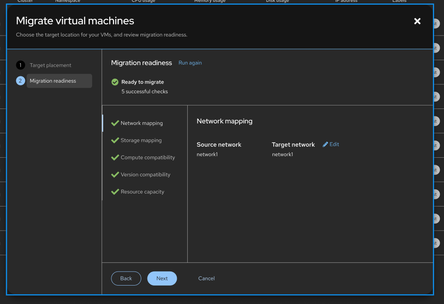Image resolution: width=444 pixels, height=304 pixels.
Task: Click the step 2 number badge
Action: 20,81
